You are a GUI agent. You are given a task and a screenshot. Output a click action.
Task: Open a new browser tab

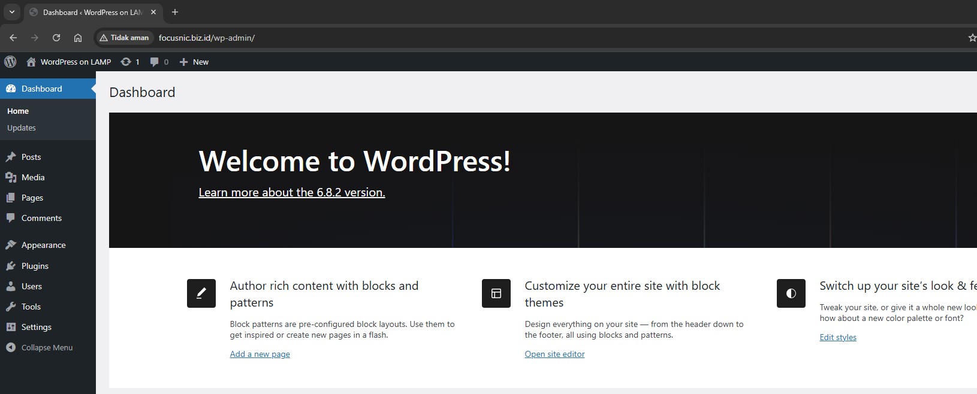[175, 12]
